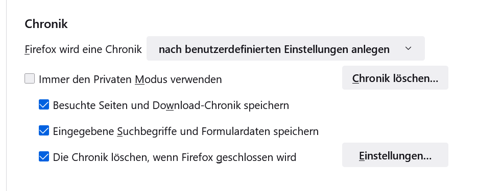The image size is (501, 191).
Task: Click the checkmark beside 'Besuchte Seiten und Download-Chronik speichern'
Action: [44, 104]
